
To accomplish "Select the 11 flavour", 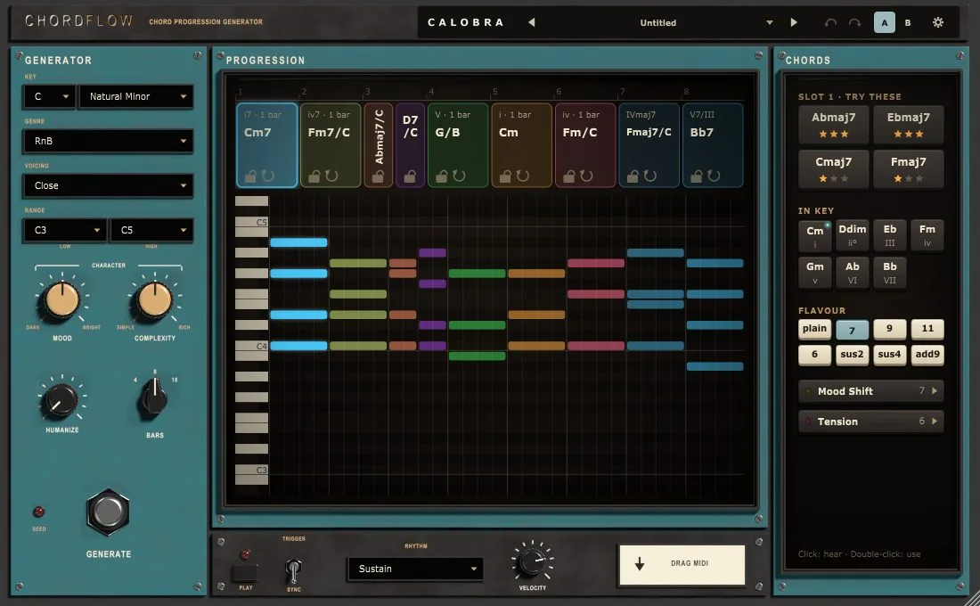I will pos(927,329).
